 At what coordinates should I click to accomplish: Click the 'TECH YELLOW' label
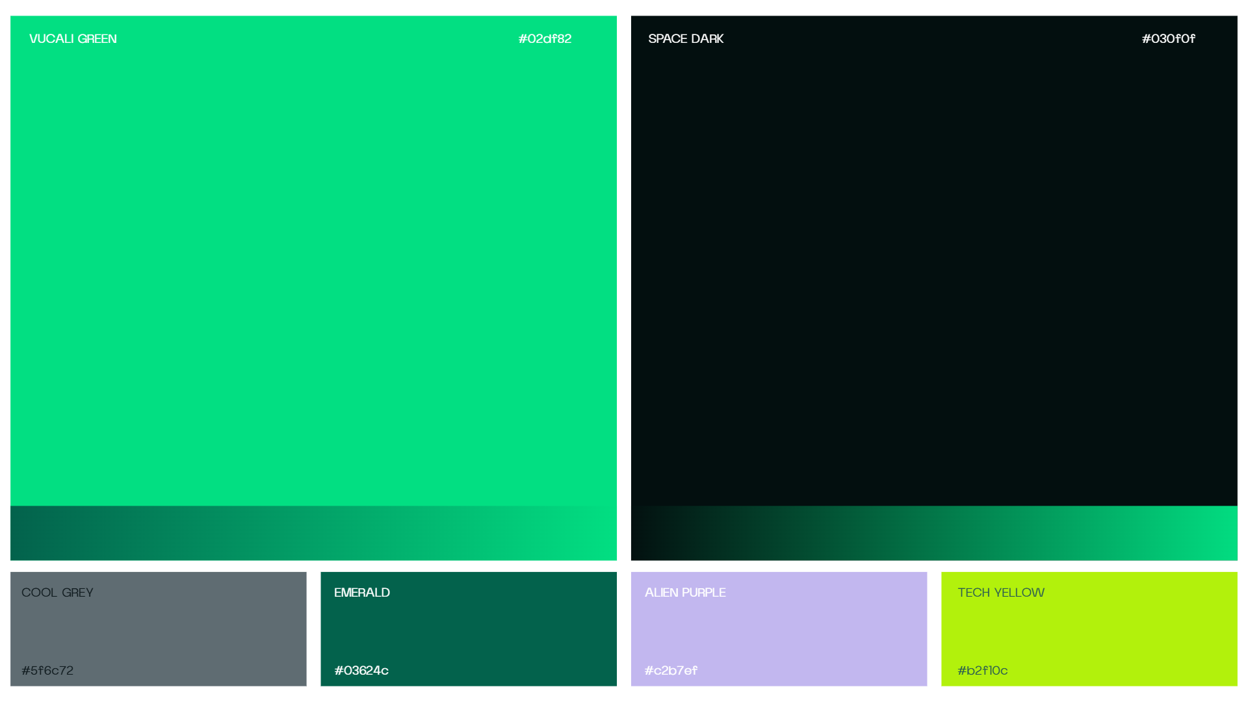tap(1001, 593)
